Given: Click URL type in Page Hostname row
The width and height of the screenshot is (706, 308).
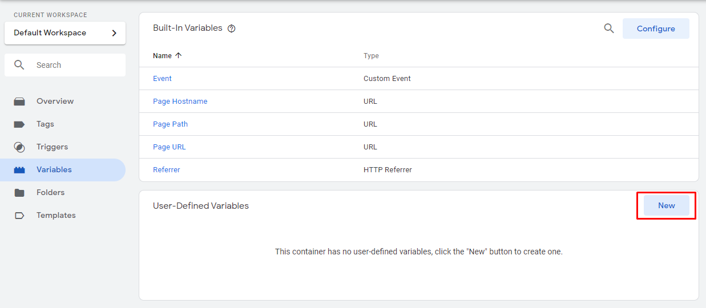Looking at the screenshot, I should [x=370, y=102].
